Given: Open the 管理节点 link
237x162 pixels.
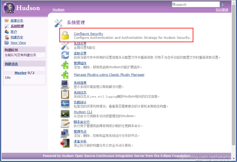Looking at the screenshot, I should [80, 132].
